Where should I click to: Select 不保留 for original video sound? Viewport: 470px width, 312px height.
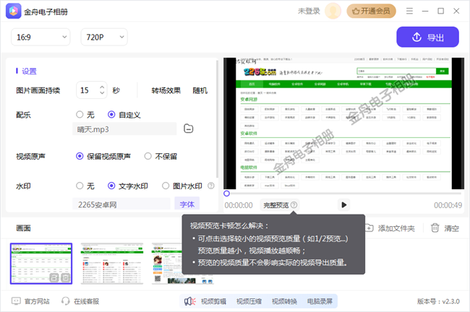tap(149, 156)
